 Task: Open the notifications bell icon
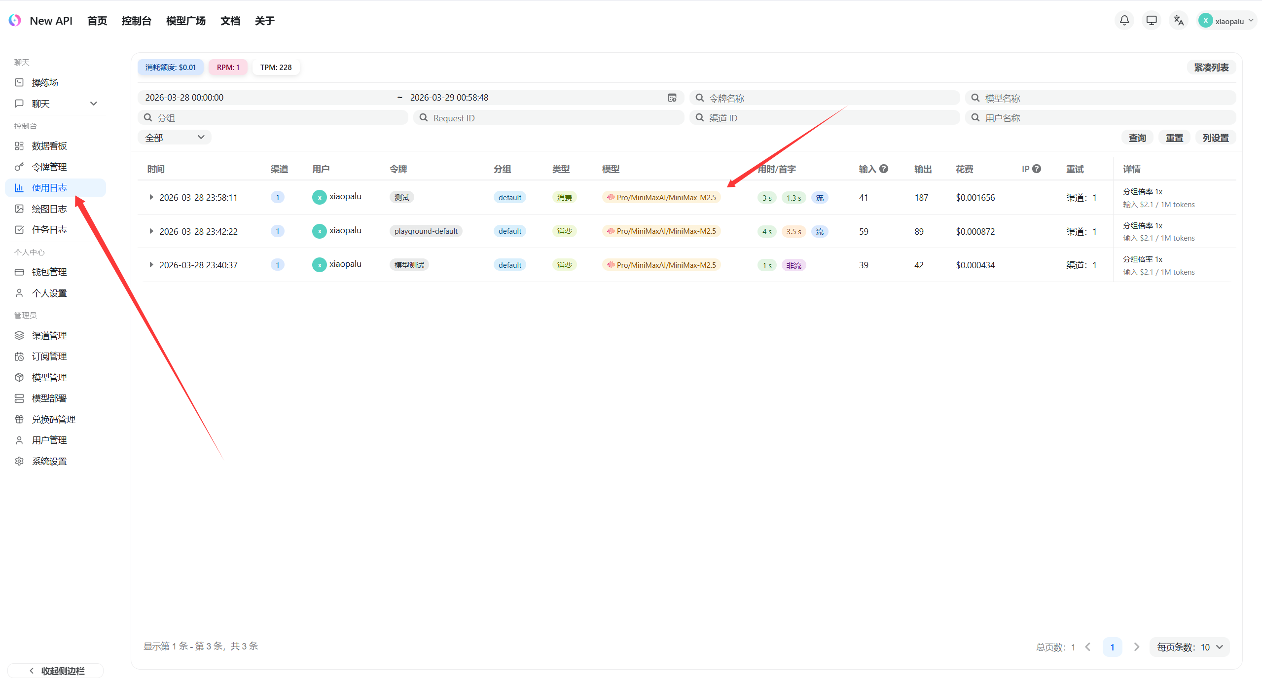pyautogui.click(x=1124, y=21)
